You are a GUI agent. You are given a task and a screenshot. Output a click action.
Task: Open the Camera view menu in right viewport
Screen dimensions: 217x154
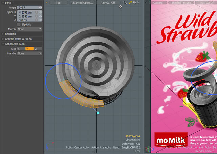click(x=158, y=3)
